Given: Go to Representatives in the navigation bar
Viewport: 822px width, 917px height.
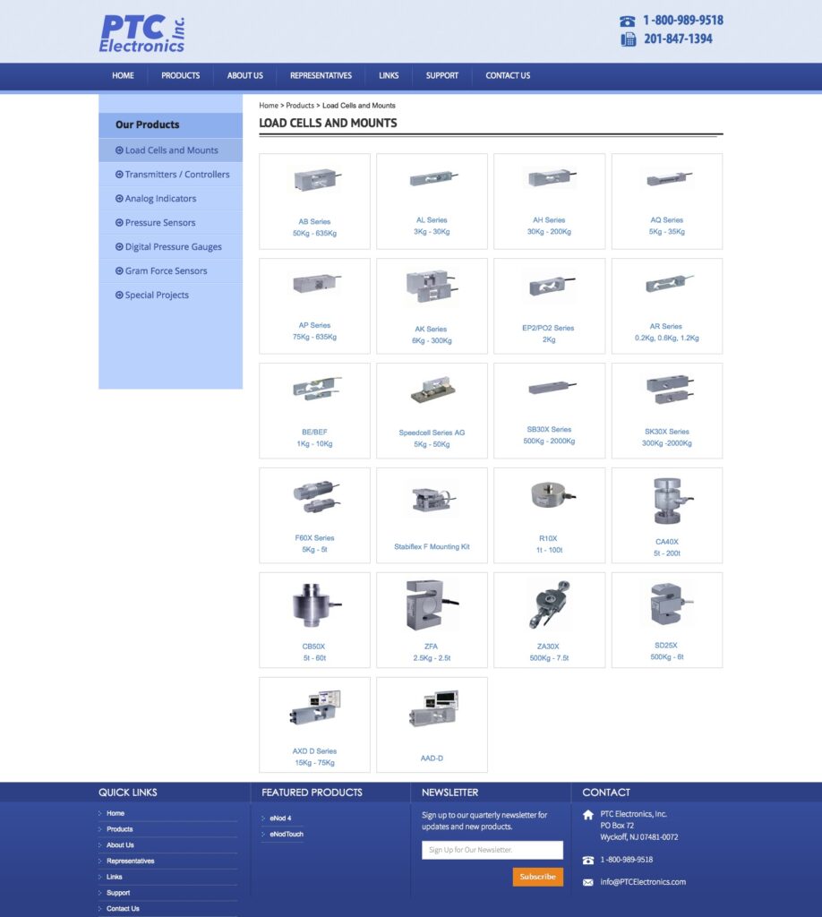Looking at the screenshot, I should (321, 76).
